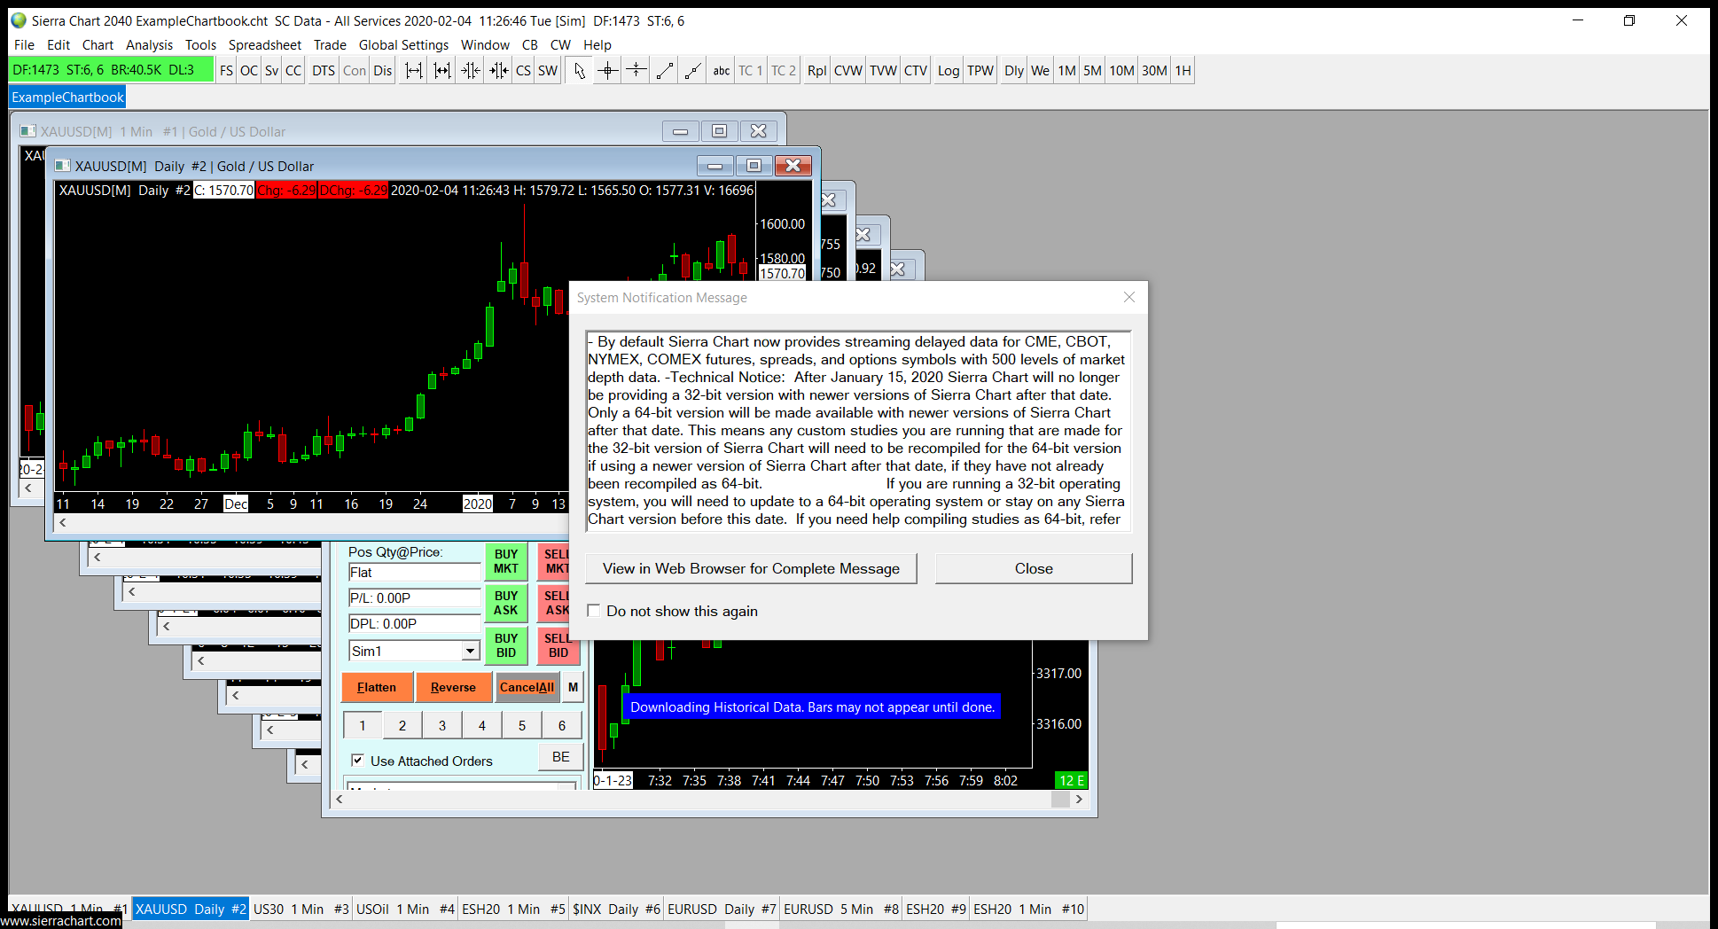
Task: Click the SELL BID button
Action: pyautogui.click(x=558, y=645)
